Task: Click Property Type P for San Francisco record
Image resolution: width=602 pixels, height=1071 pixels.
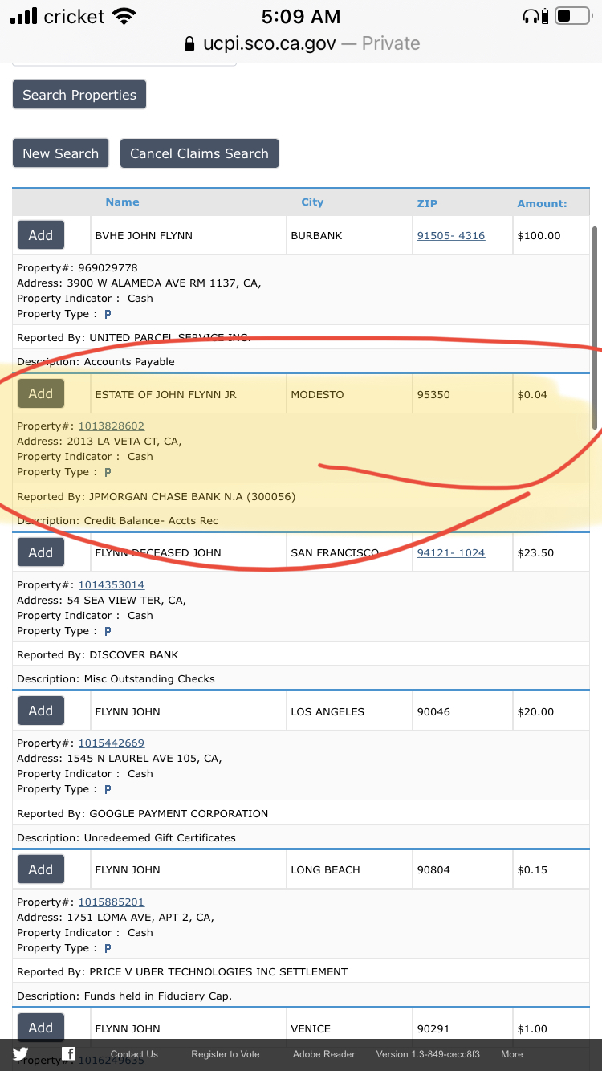Action: (x=108, y=631)
